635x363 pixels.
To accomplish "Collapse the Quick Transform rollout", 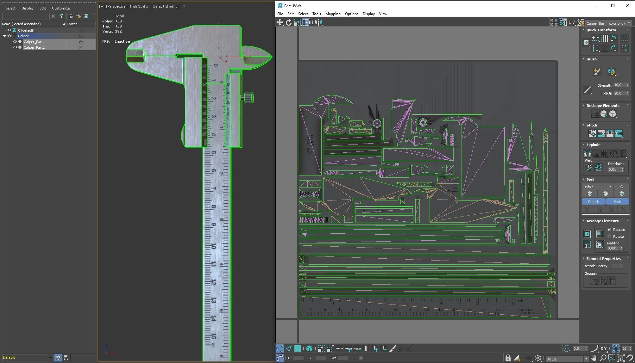I will [583, 30].
